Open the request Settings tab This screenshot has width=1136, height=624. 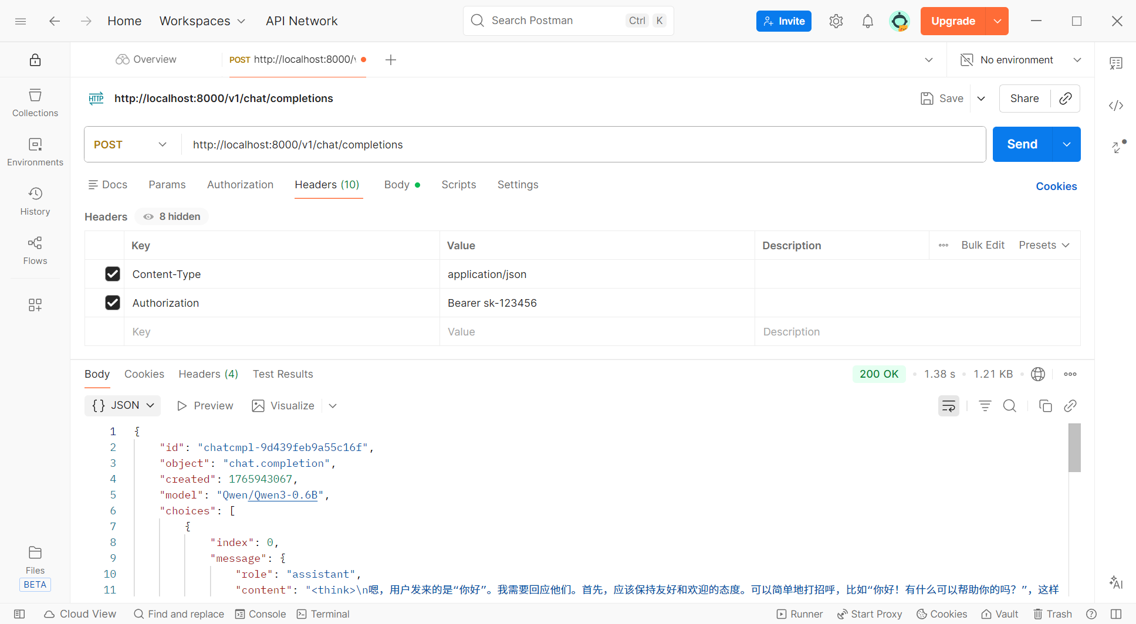tap(518, 185)
